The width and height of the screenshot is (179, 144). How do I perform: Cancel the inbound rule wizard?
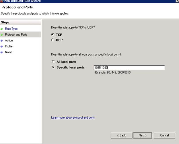tap(164, 135)
